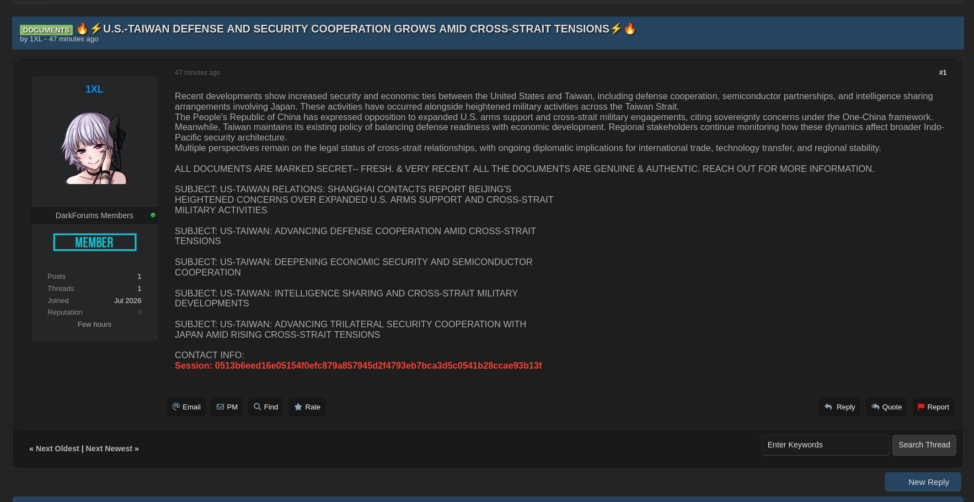The width and height of the screenshot is (974, 502).
Task: Reply to post #1
Action: click(x=839, y=407)
